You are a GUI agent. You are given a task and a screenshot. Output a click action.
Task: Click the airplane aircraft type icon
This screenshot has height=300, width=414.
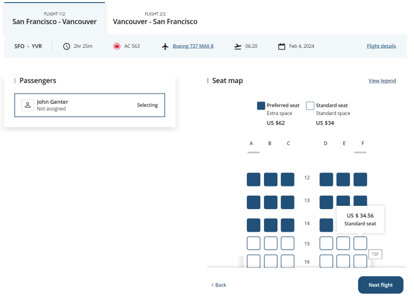tap(166, 46)
